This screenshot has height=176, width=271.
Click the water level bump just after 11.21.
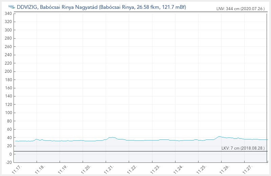click(112, 137)
